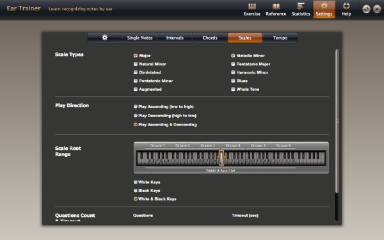
Task: Select the Scales tab
Action: pos(245,38)
